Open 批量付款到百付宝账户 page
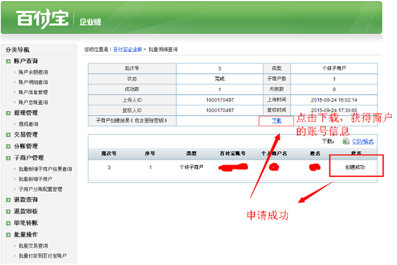 click(x=42, y=256)
